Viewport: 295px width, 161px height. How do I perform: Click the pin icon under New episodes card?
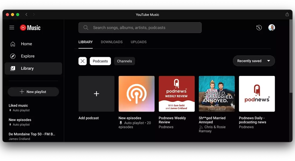coord(121,123)
